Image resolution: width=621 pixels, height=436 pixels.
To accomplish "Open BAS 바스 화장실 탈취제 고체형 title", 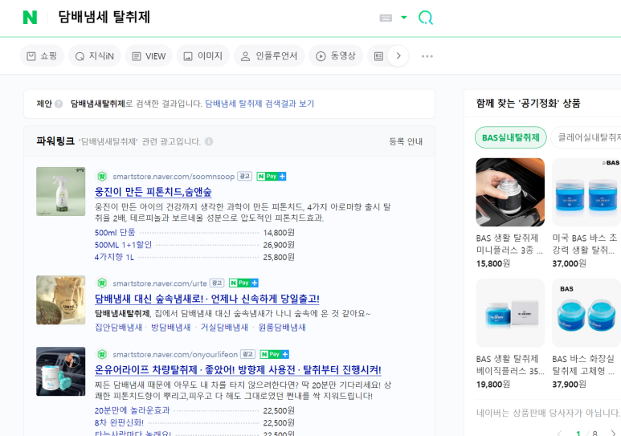I will tap(584, 365).
